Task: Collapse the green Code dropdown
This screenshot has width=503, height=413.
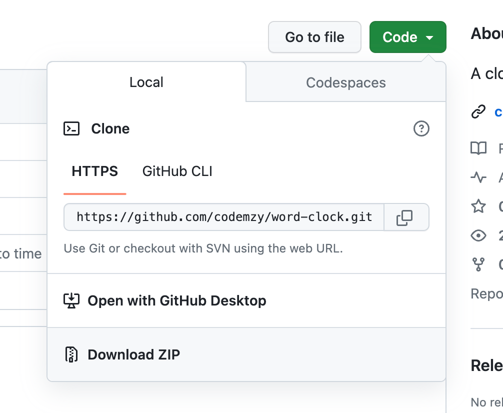Action: pos(407,37)
